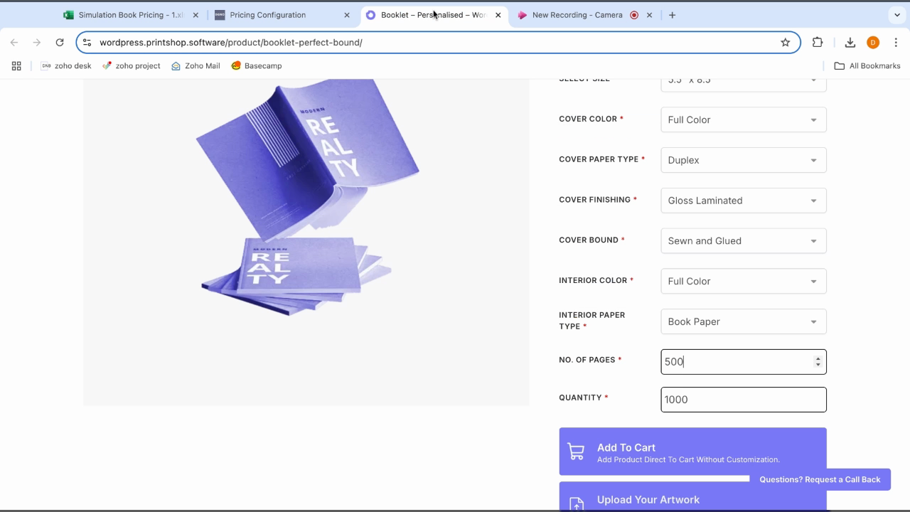
Task: Click Questions? Request a Call Back
Action: point(820,479)
